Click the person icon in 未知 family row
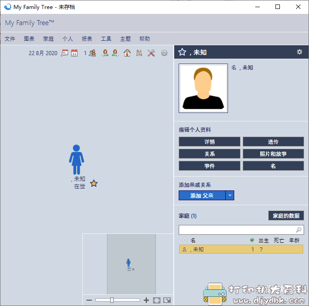Image resolution: width=309 pixels, height=306 pixels. click(x=185, y=249)
